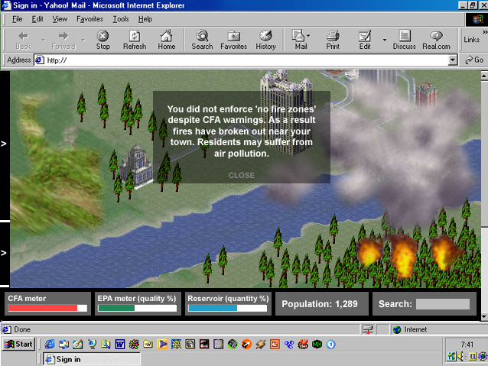Open Internet Explorer from quick launch

(x=50, y=345)
